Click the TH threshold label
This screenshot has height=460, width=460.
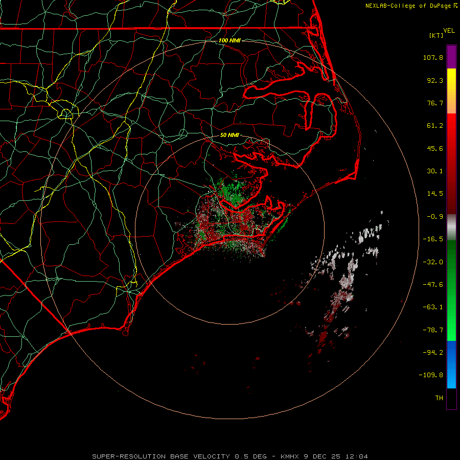(x=439, y=398)
